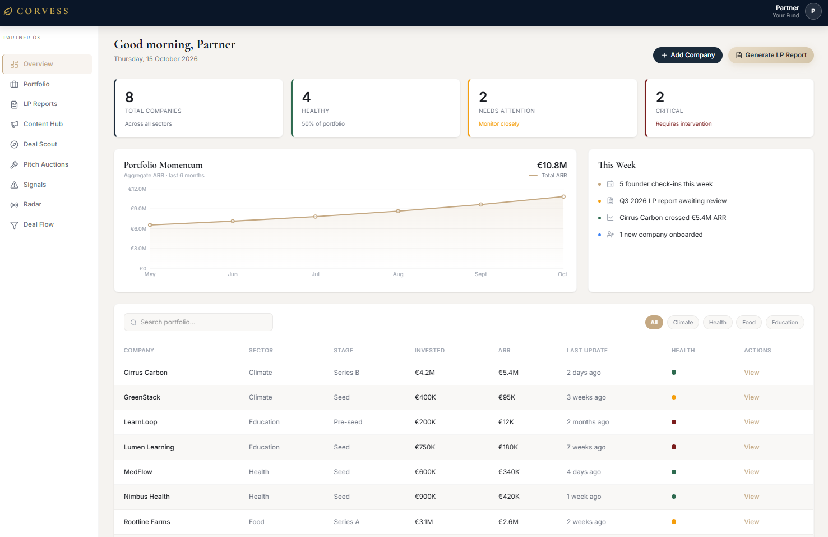This screenshot has height=537, width=828.
Task: View the Cirrus Carbon company details
Action: tap(751, 373)
